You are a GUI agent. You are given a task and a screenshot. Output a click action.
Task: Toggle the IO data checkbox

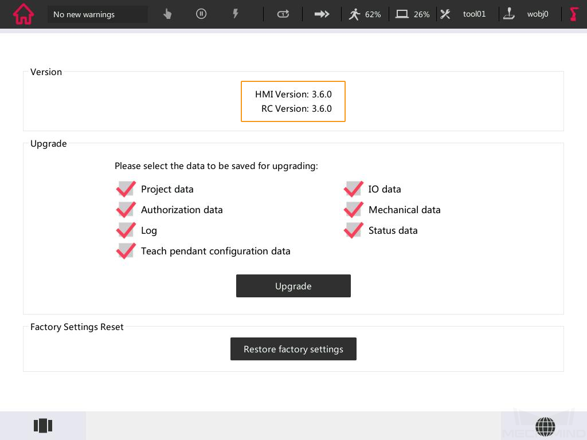[x=353, y=189]
